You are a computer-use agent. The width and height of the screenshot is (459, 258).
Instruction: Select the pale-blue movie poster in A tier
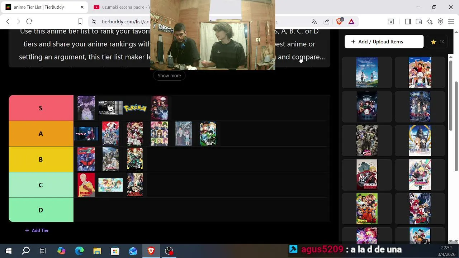[x=184, y=134]
